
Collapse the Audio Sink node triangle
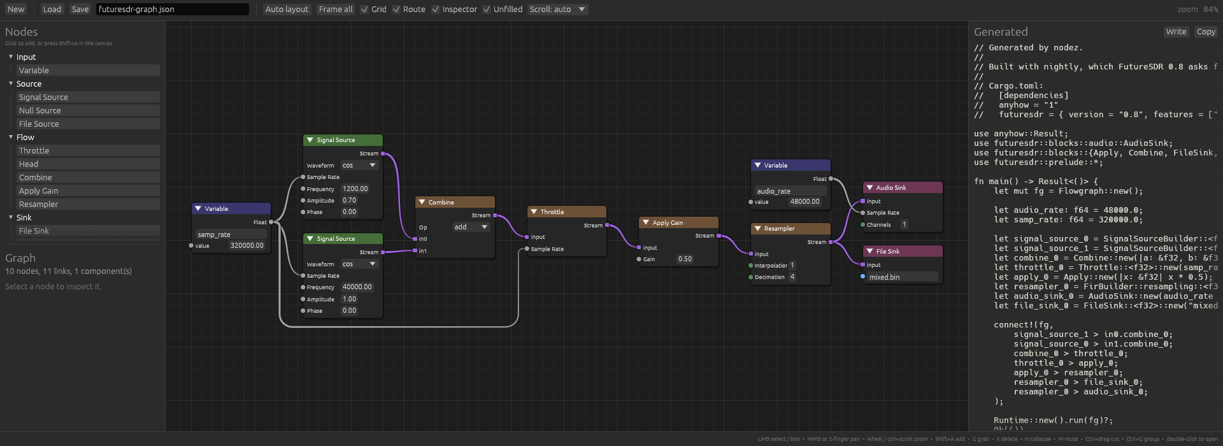[x=869, y=187]
